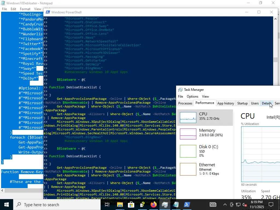Viewport: 280px width, 210px height.
Task: Show hidden system tray icons
Action: point(225,205)
